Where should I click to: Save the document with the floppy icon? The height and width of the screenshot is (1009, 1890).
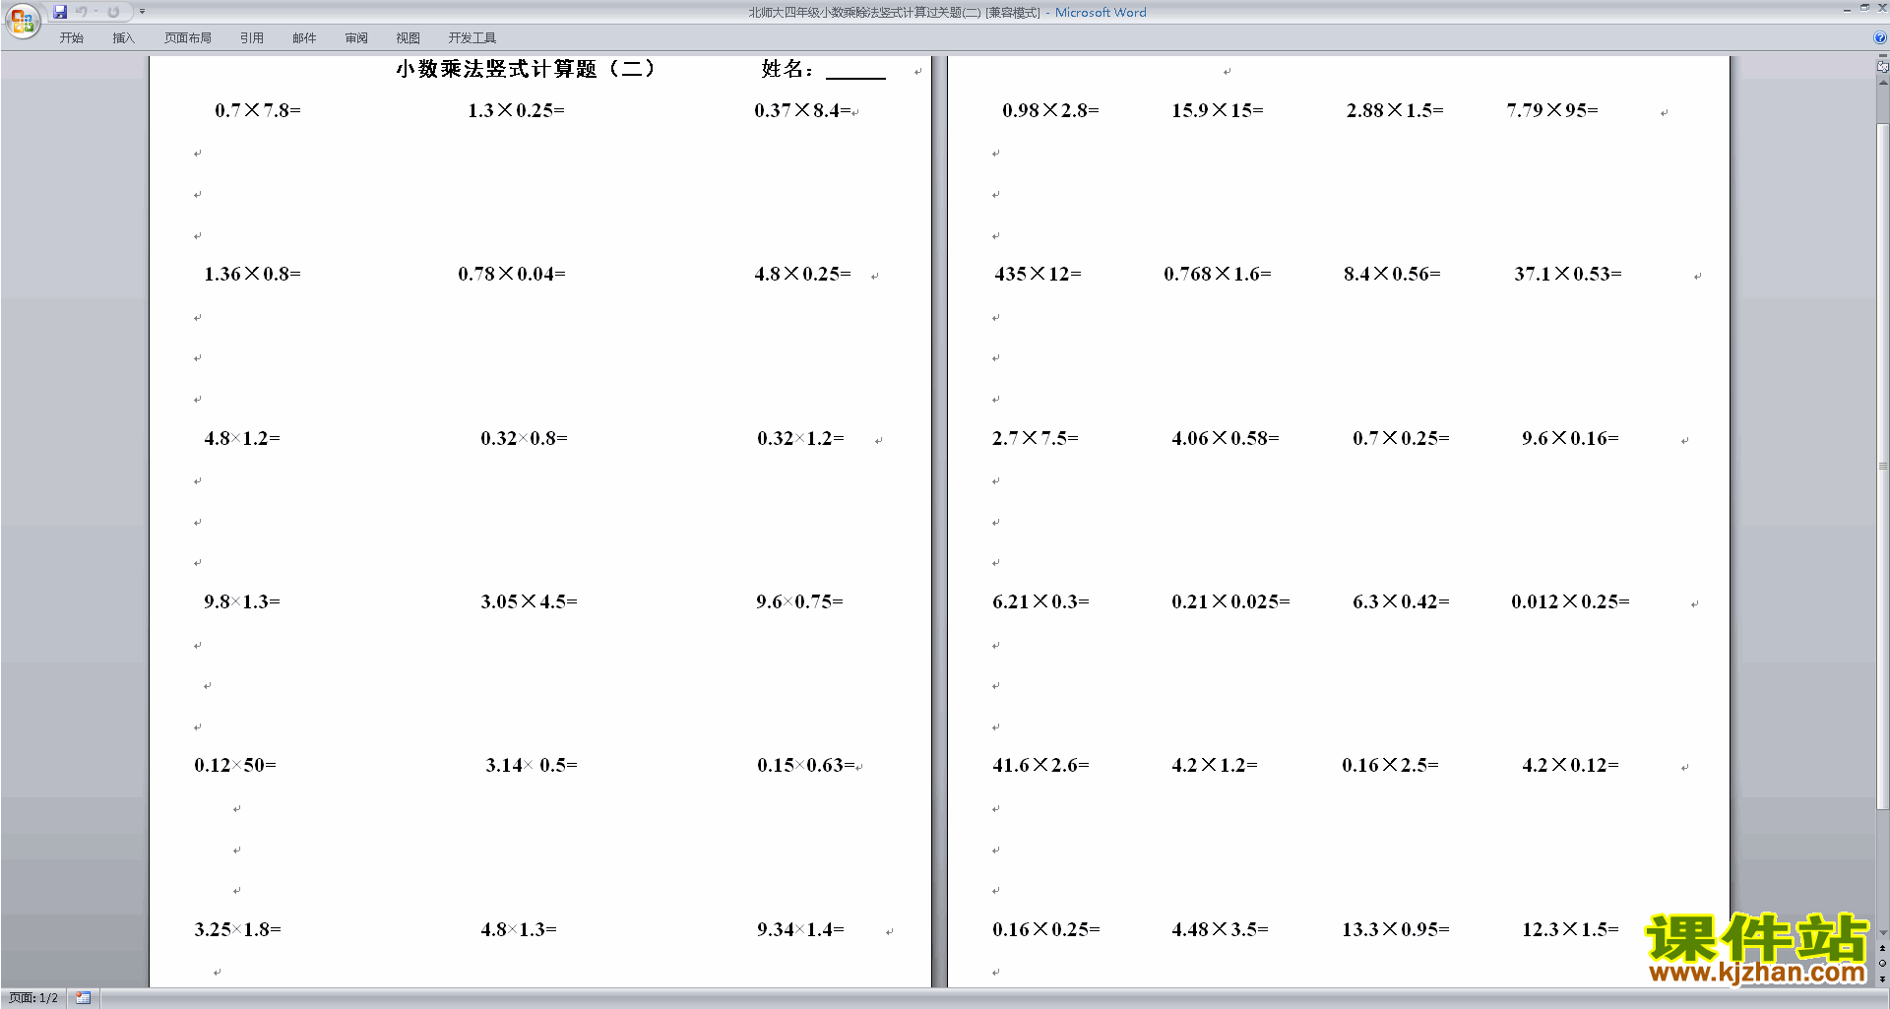60,12
